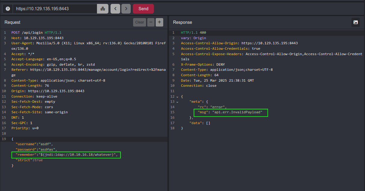Open connection settings icon beside URL

103,9
